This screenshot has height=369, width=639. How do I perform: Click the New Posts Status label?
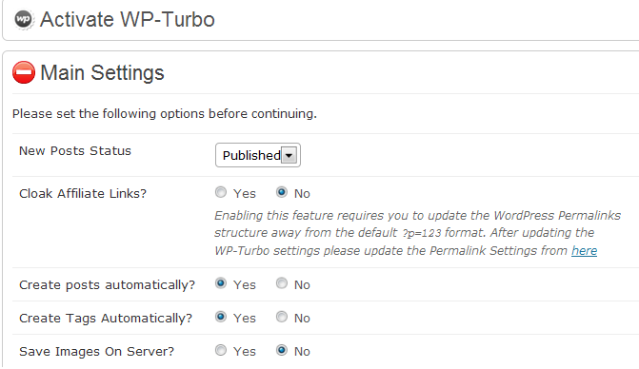pyautogui.click(x=75, y=151)
